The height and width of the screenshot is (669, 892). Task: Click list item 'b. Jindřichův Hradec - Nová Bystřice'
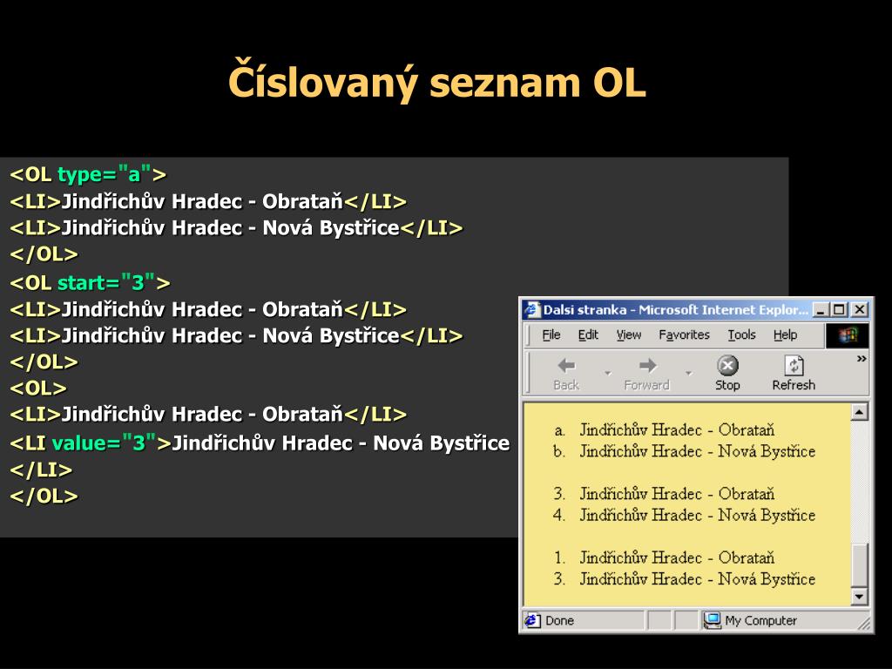click(x=685, y=451)
